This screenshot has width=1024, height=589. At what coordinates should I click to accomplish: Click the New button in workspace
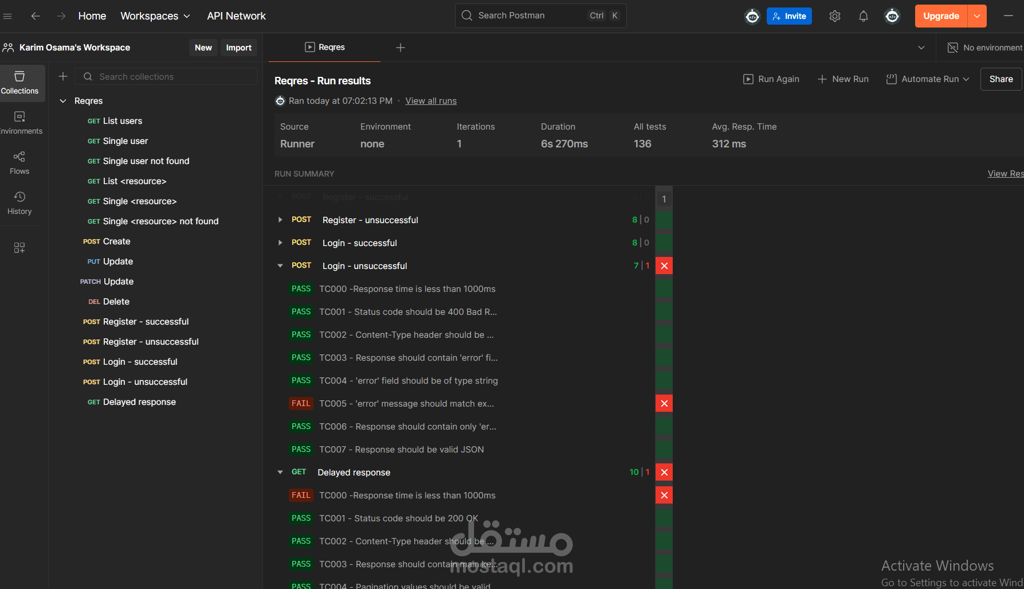[x=203, y=48]
